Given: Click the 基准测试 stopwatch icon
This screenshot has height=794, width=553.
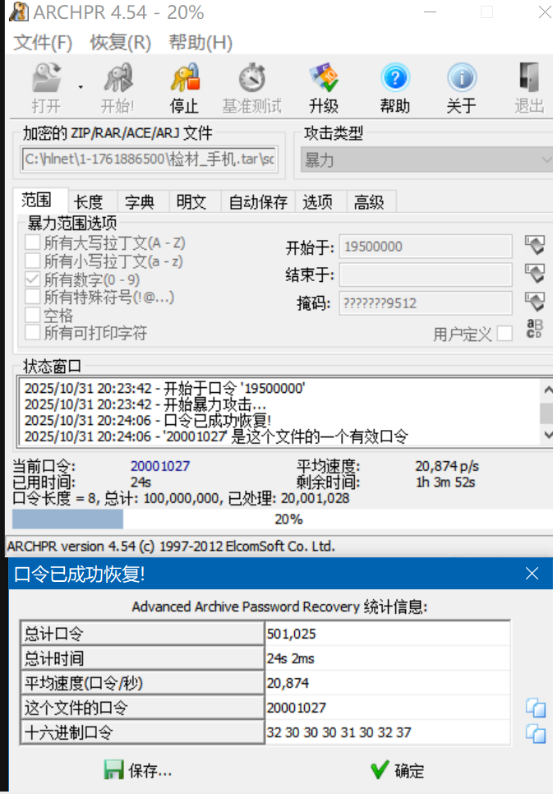Looking at the screenshot, I should (251, 80).
